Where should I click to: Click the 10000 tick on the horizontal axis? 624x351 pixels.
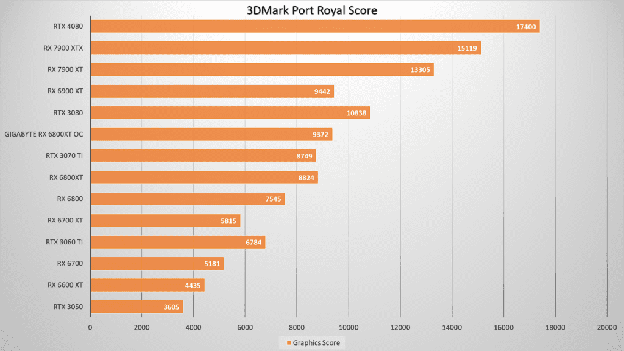coord(349,327)
